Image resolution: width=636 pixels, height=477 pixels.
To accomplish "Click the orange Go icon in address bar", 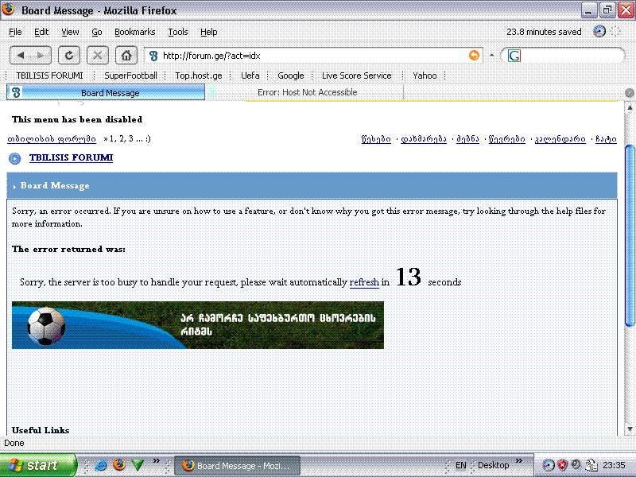I will [474, 55].
